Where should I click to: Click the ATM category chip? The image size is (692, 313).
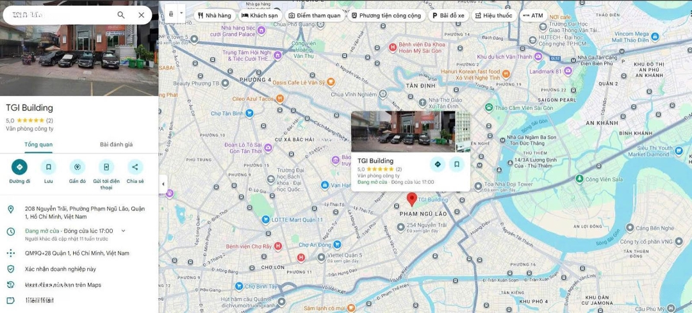point(532,15)
